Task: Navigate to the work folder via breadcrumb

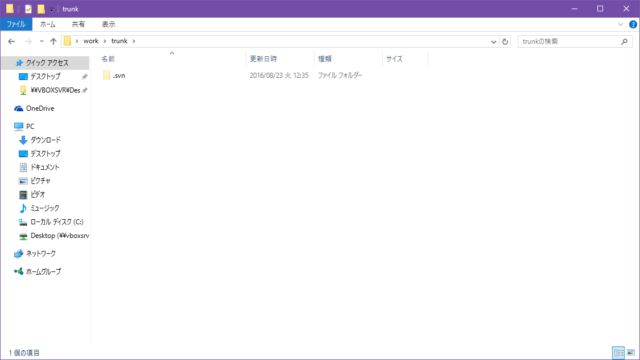Action: pos(91,41)
